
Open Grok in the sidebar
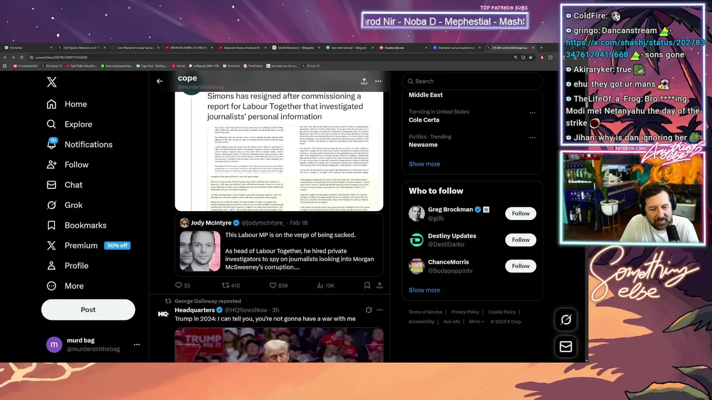click(65, 205)
